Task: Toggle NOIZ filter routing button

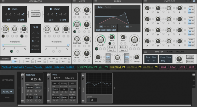Action: click(114, 30)
